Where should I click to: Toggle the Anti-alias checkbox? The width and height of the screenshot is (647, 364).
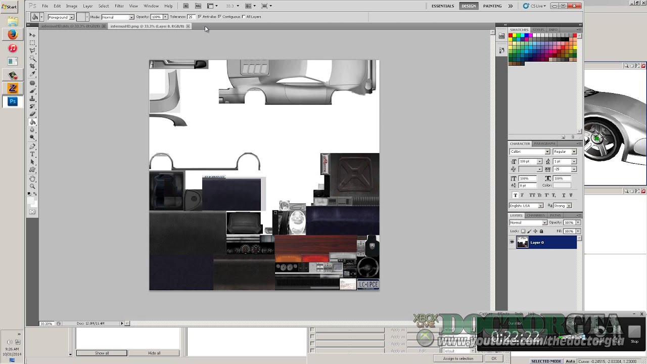click(200, 17)
